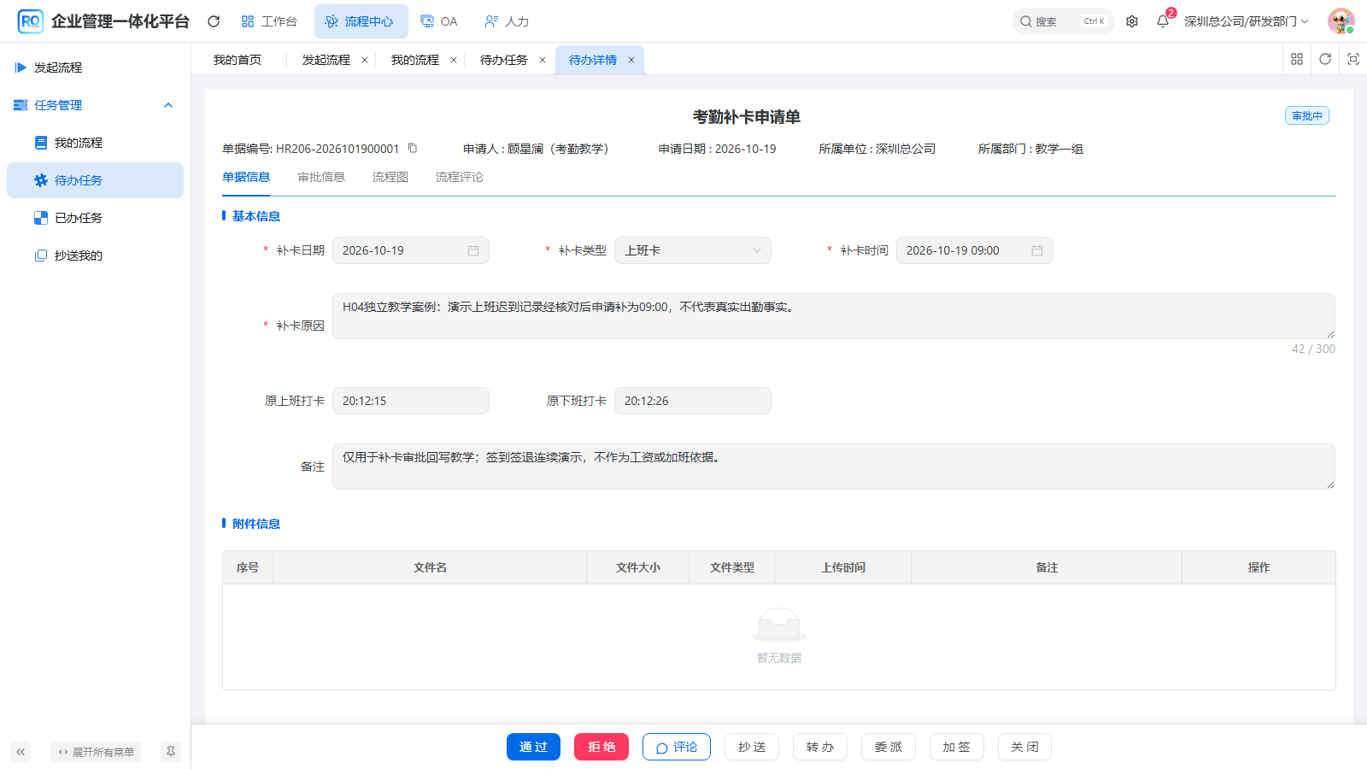Click the 补卡原因 text area

834,316
